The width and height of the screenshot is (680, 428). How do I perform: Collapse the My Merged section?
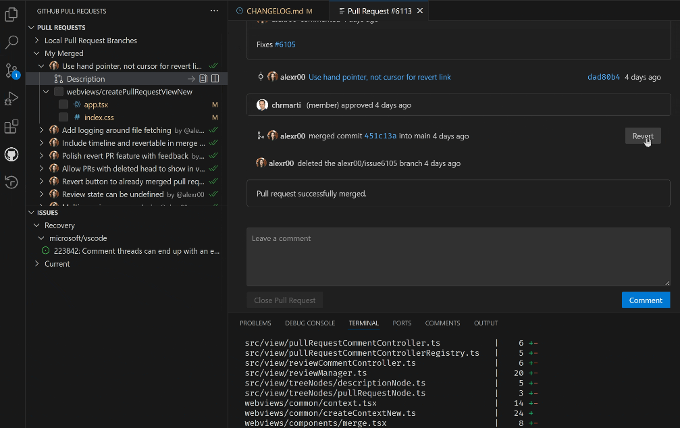point(38,53)
